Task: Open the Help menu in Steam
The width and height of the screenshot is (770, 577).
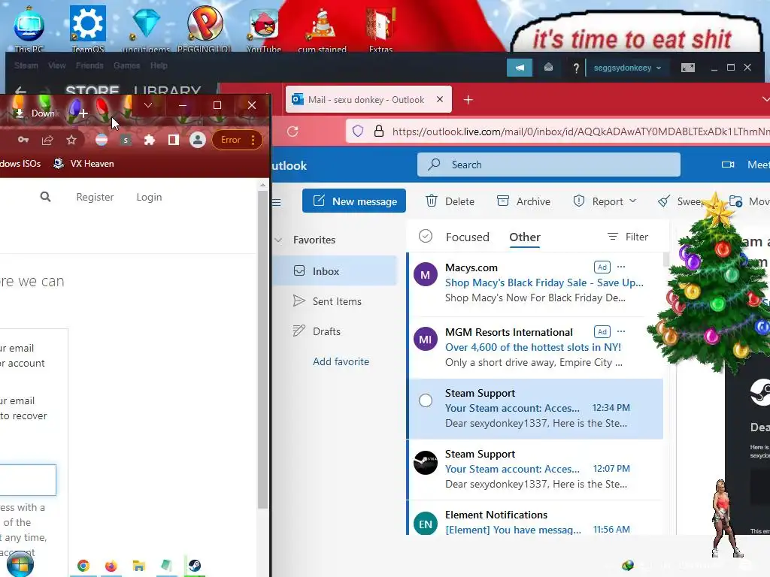Action: [159, 65]
